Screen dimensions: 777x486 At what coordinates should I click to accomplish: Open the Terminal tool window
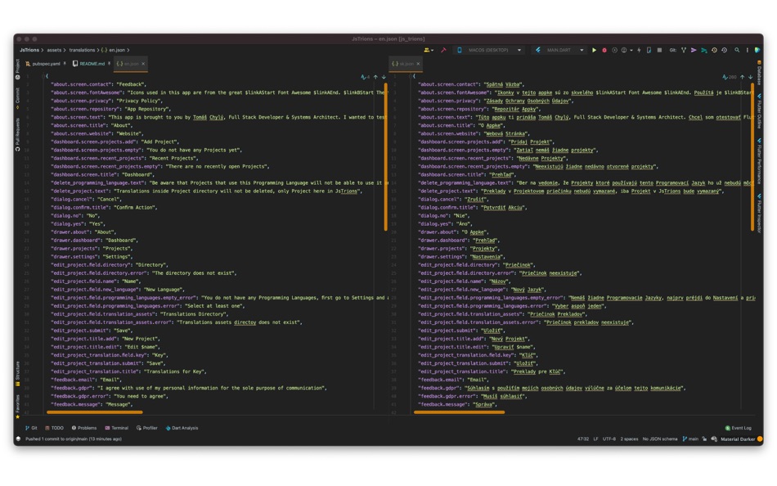(x=116, y=428)
